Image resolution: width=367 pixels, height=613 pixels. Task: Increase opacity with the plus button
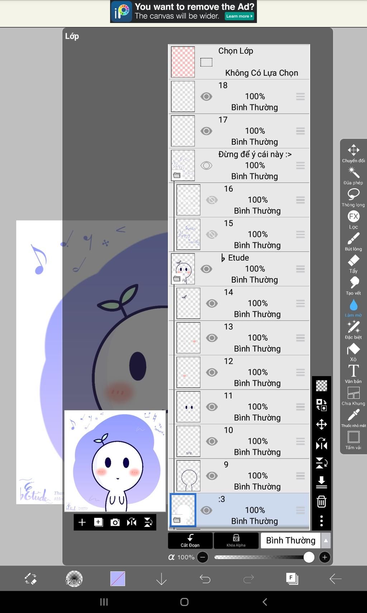(x=325, y=557)
